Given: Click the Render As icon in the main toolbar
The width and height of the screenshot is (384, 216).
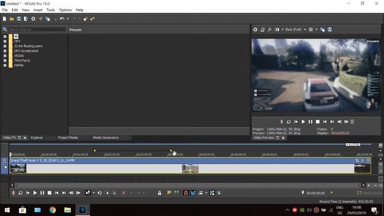Looking at the screenshot, I should coord(26,19).
